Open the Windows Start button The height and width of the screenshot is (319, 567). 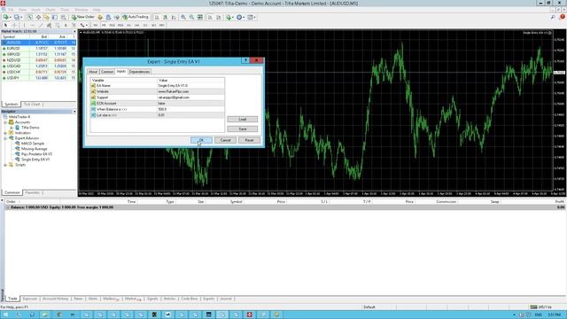click(5, 315)
